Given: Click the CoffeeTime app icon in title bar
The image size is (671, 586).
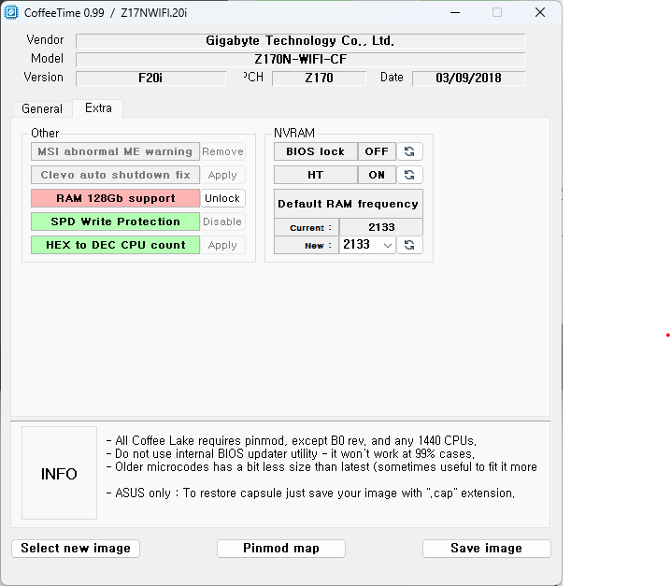Looking at the screenshot, I should [x=11, y=12].
